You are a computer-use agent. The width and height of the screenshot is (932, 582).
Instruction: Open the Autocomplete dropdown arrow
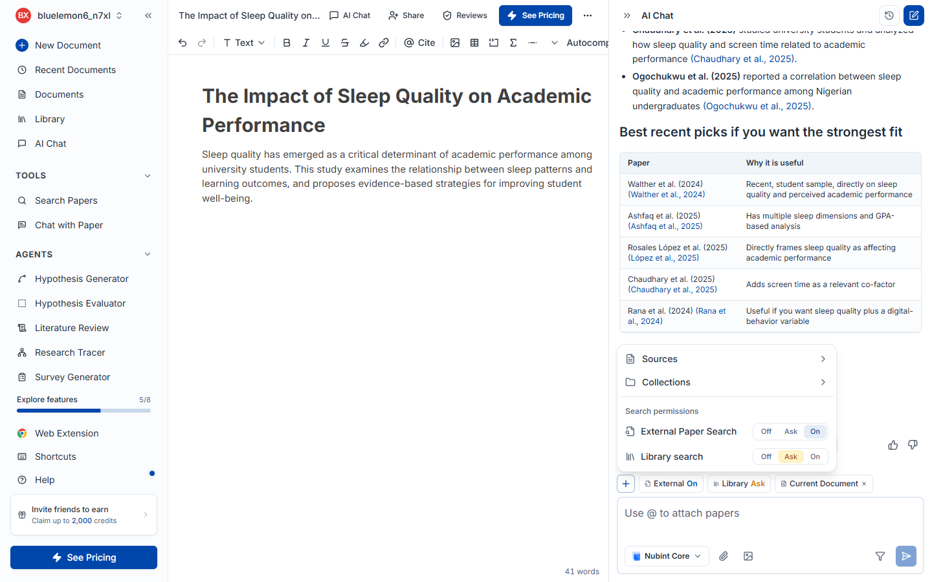[x=555, y=43]
